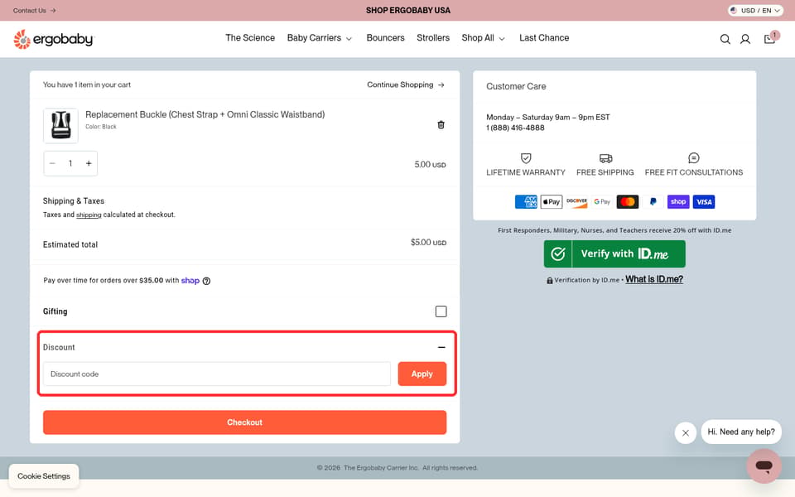Click the ergobaby logo
Viewport: 795px width, 497px height.
[x=54, y=39]
